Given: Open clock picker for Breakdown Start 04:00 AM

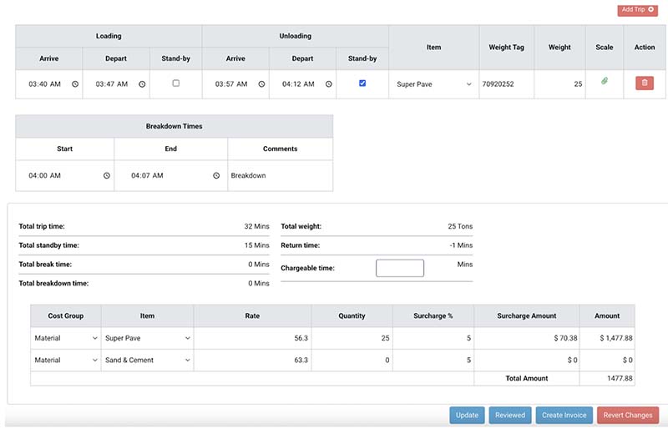Looking at the screenshot, I should click(107, 175).
